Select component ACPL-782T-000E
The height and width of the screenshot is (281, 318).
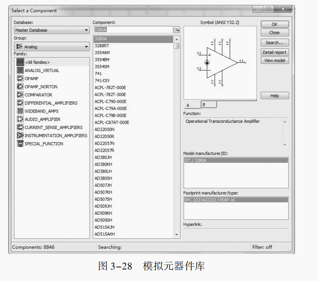point(133,88)
